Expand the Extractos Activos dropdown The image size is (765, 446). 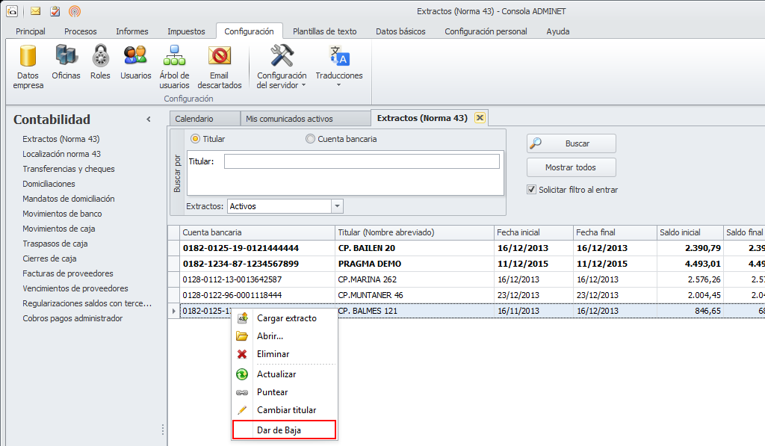337,206
